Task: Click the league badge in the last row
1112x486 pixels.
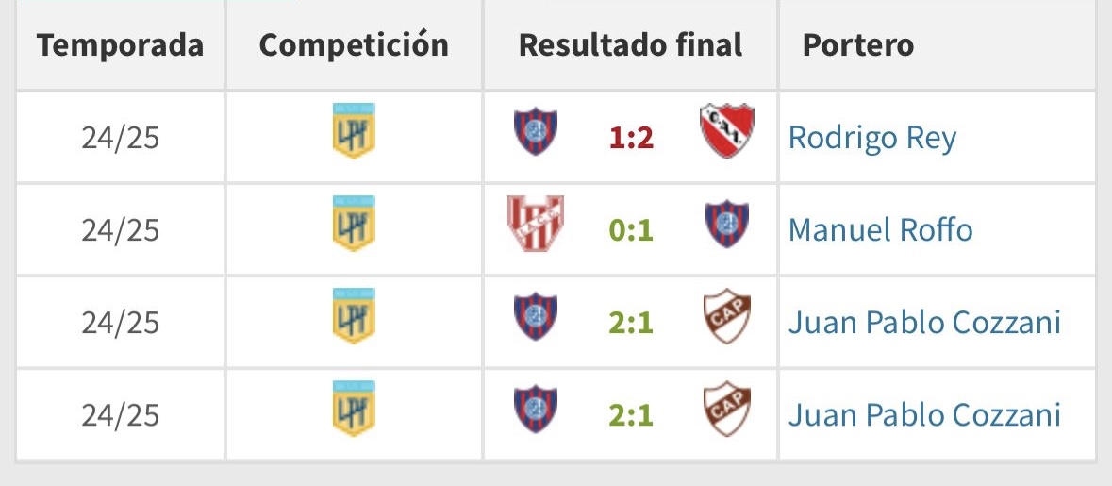Action: tap(354, 409)
